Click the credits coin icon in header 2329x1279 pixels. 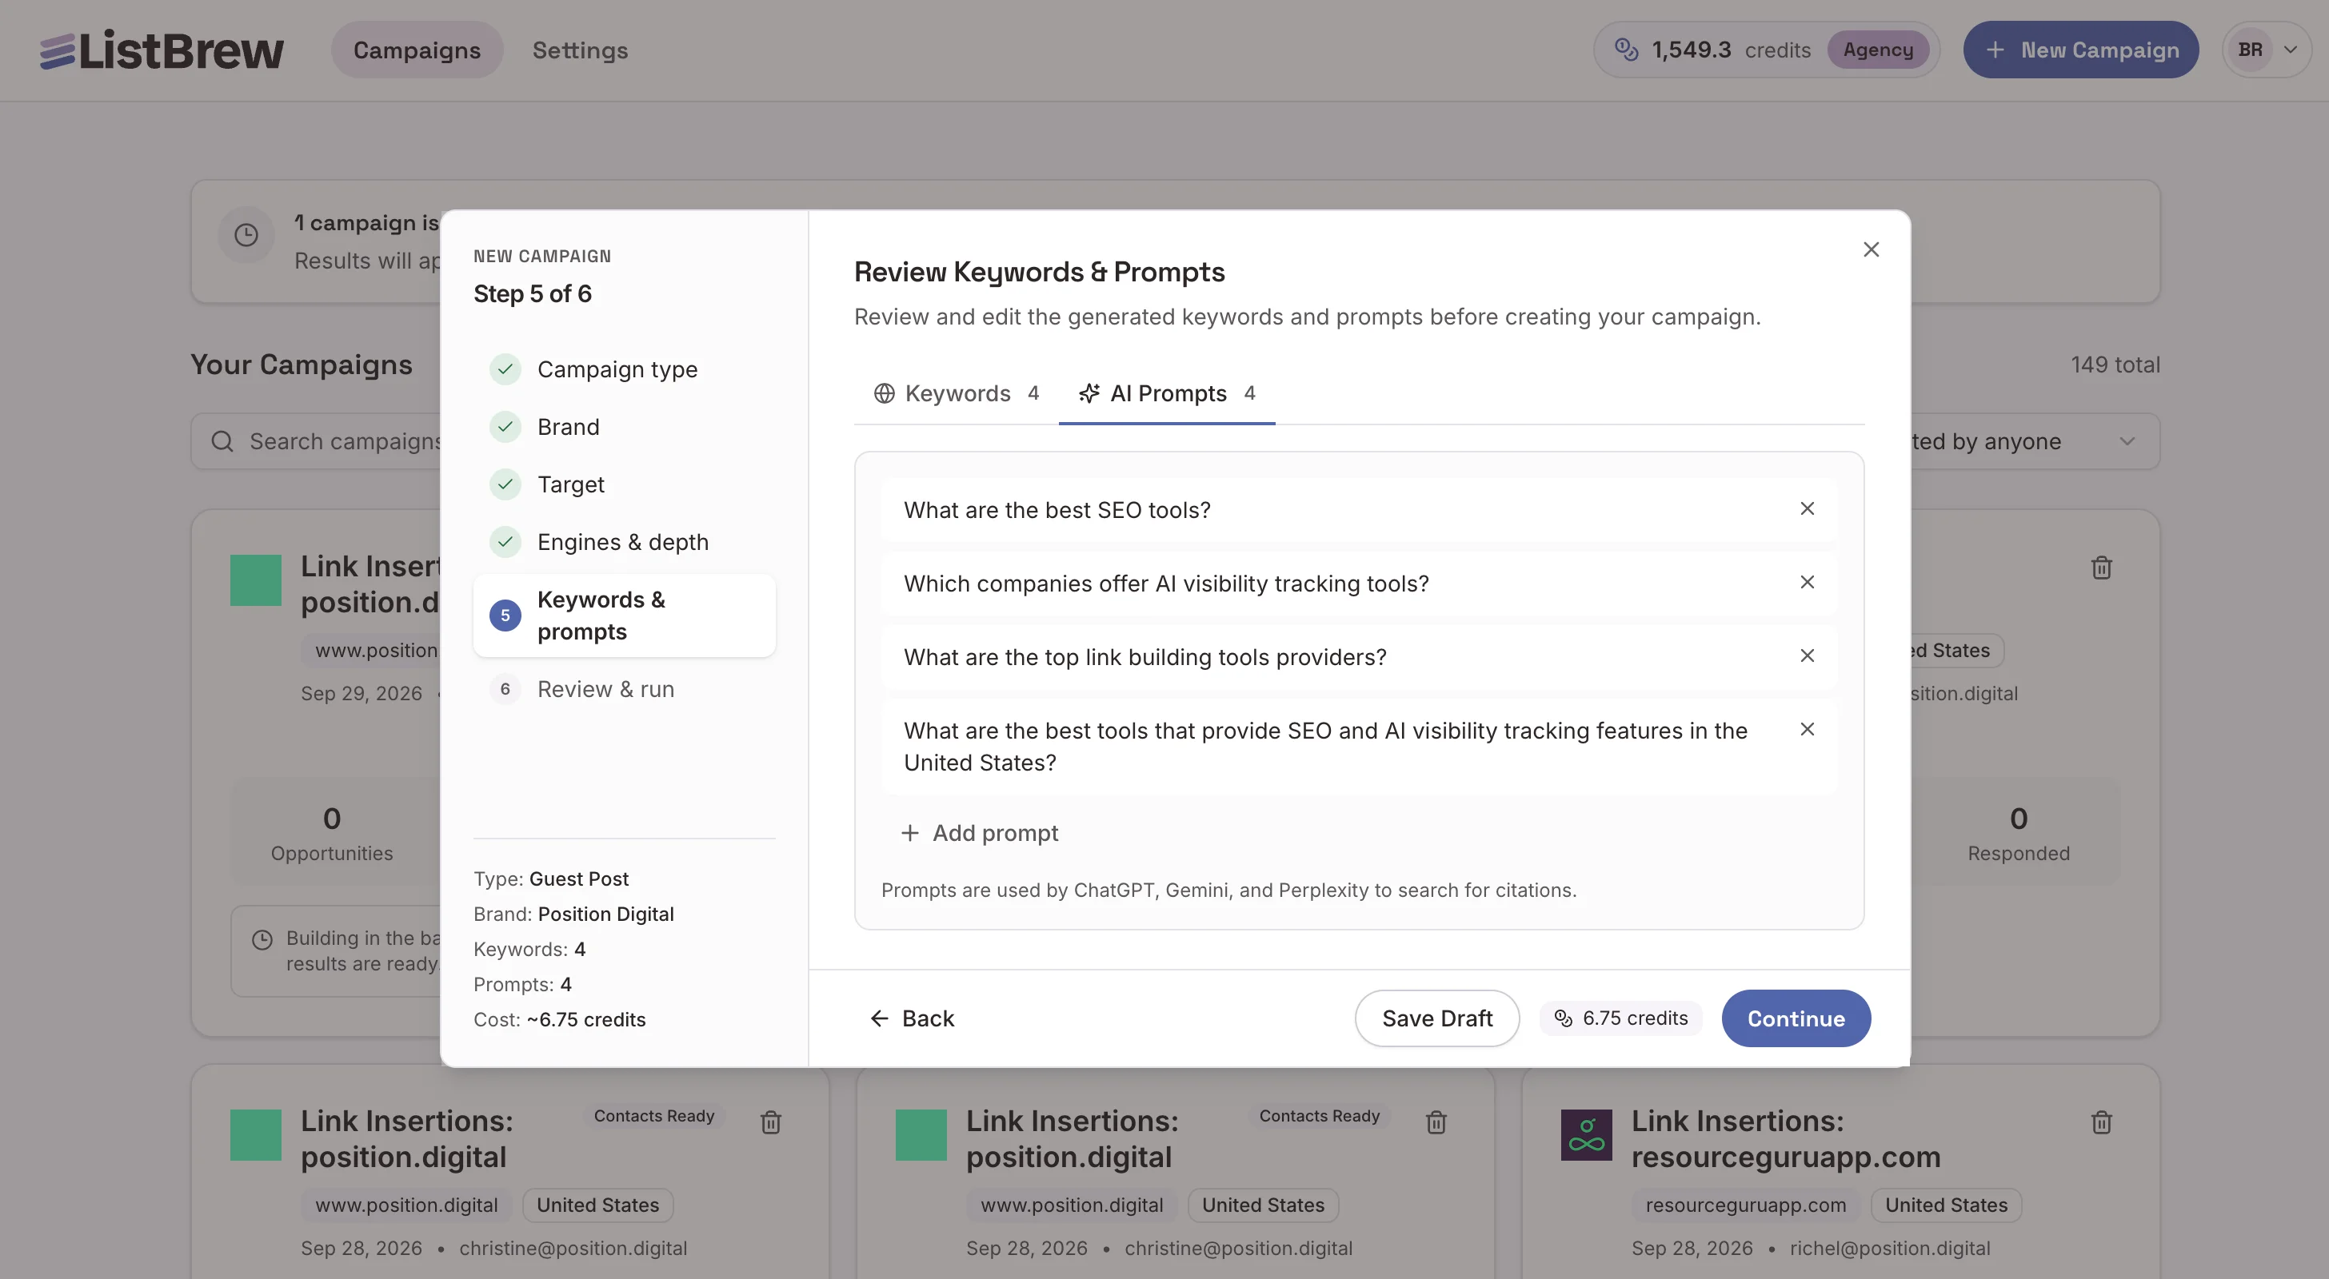pos(1626,50)
